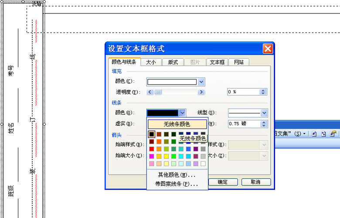Choose the 无线条颜色 option in palette
Screen dimensions: 340x218
pyautogui.click(x=177, y=124)
